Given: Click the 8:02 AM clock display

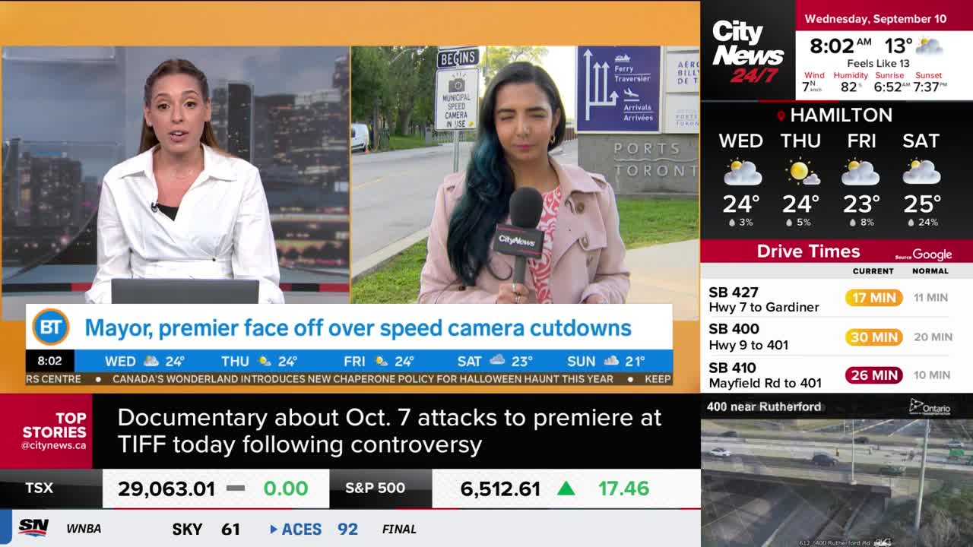Looking at the screenshot, I should (840, 46).
